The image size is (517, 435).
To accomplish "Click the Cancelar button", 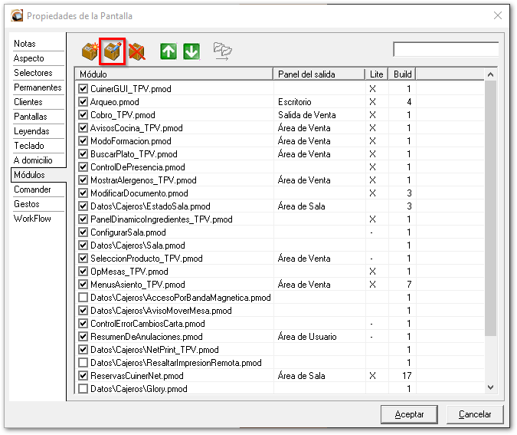I will (x=475, y=414).
